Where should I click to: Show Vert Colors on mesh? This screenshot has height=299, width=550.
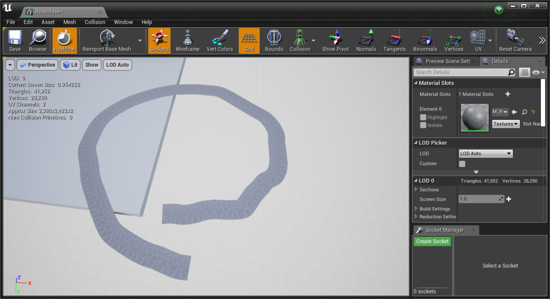(220, 41)
